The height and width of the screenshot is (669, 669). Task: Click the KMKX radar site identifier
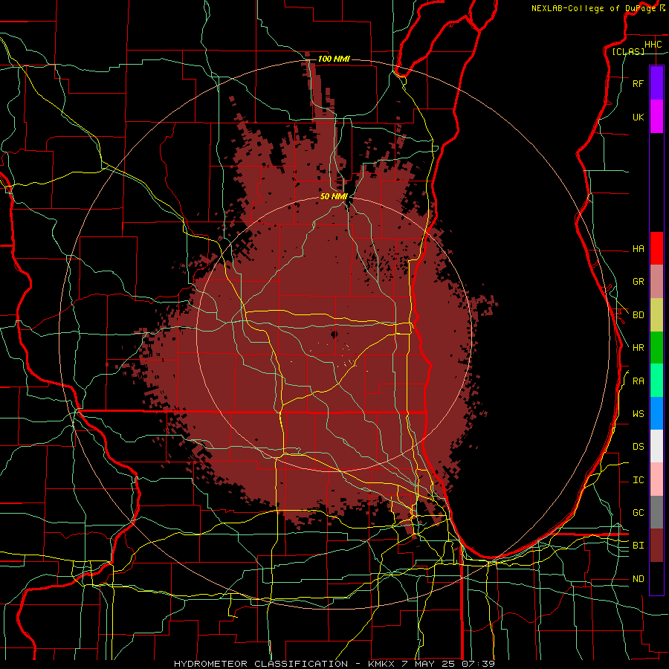pyautogui.click(x=381, y=664)
